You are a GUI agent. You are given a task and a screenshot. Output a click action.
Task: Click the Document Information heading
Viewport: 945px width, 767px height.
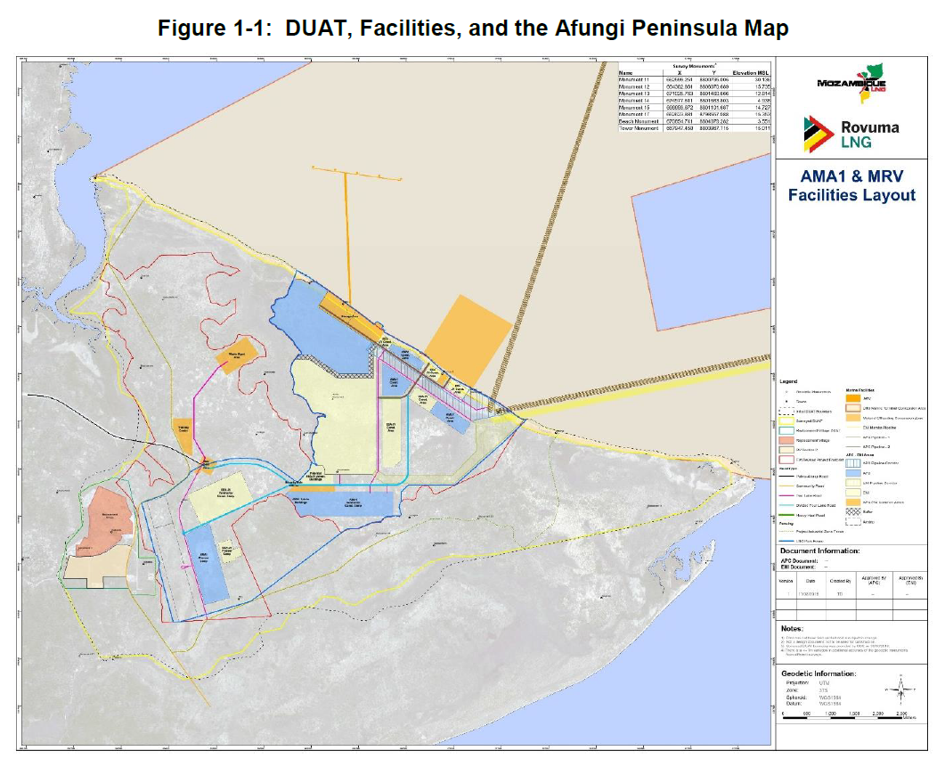(x=819, y=551)
